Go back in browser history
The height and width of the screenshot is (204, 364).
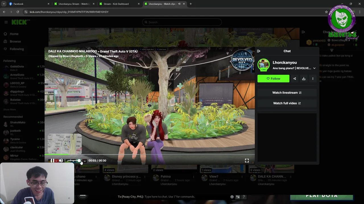coord(4,12)
